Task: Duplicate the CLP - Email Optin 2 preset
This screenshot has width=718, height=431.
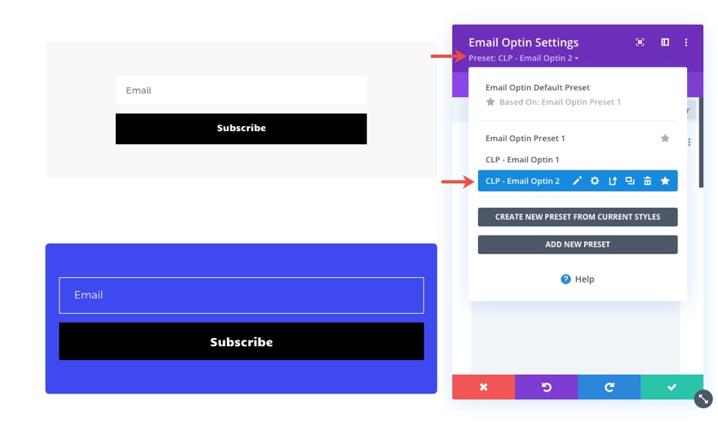Action: click(x=630, y=181)
